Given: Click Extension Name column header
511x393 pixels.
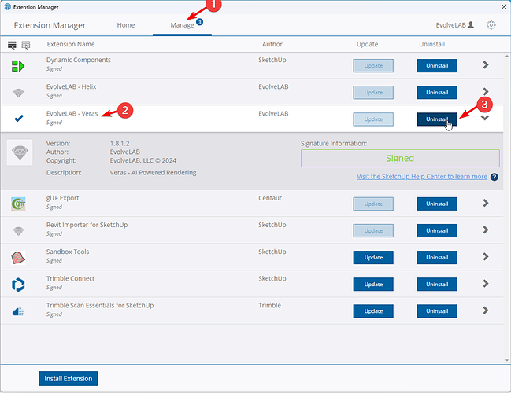Looking at the screenshot, I should pyautogui.click(x=71, y=44).
